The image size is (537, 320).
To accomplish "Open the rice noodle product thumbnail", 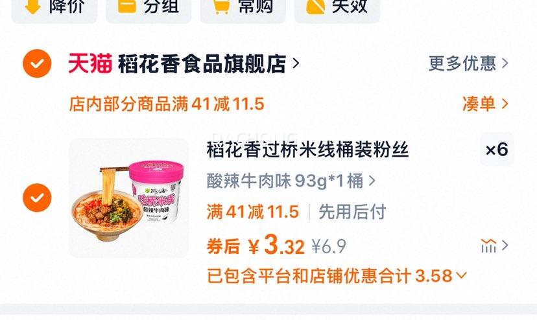I will click(129, 198).
